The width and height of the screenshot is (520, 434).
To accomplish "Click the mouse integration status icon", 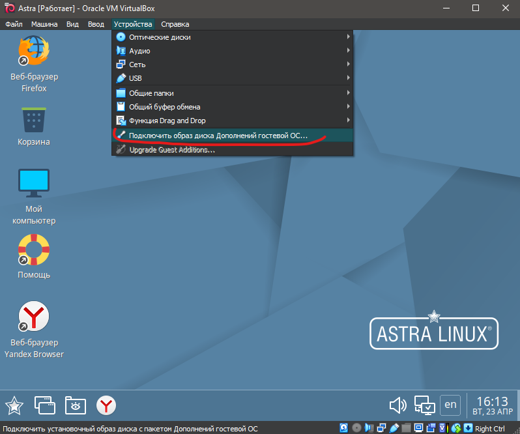I will pyautogui.click(x=456, y=428).
